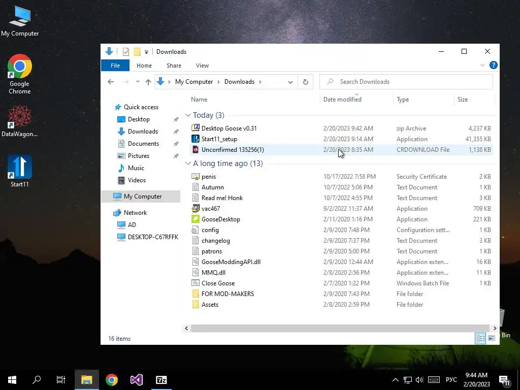520x390 pixels.
Task: Open the FOR MOD-MAKERS folder
Action: coord(227,294)
